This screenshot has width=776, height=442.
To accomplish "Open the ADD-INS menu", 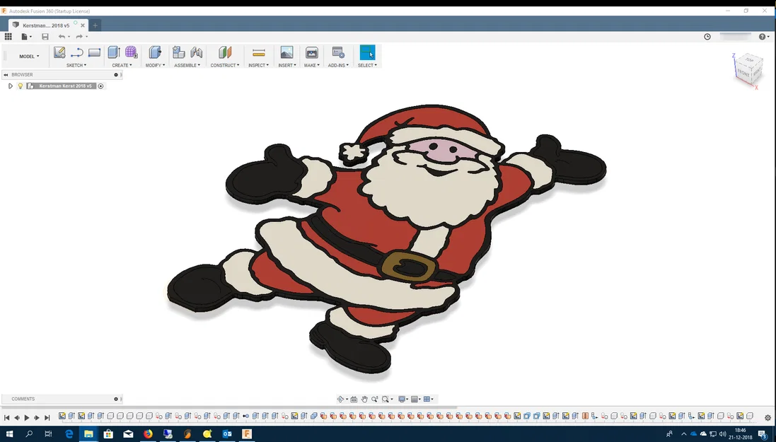I will [338, 65].
